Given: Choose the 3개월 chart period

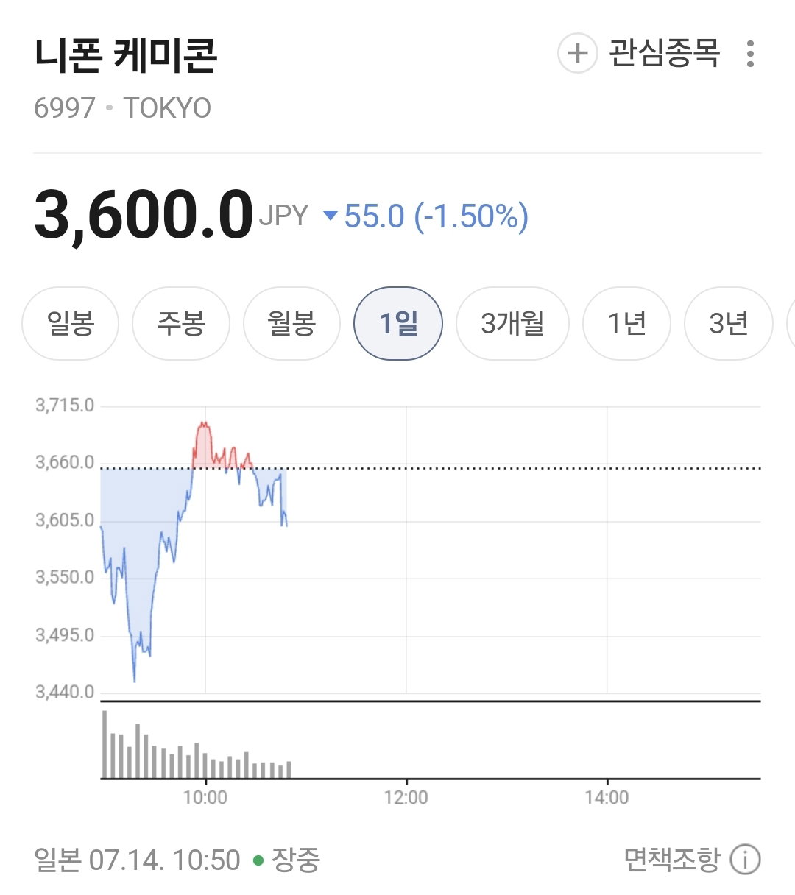Looking at the screenshot, I should click(x=512, y=323).
